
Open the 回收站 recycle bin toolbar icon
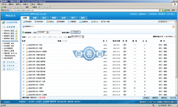click(x=47, y=22)
